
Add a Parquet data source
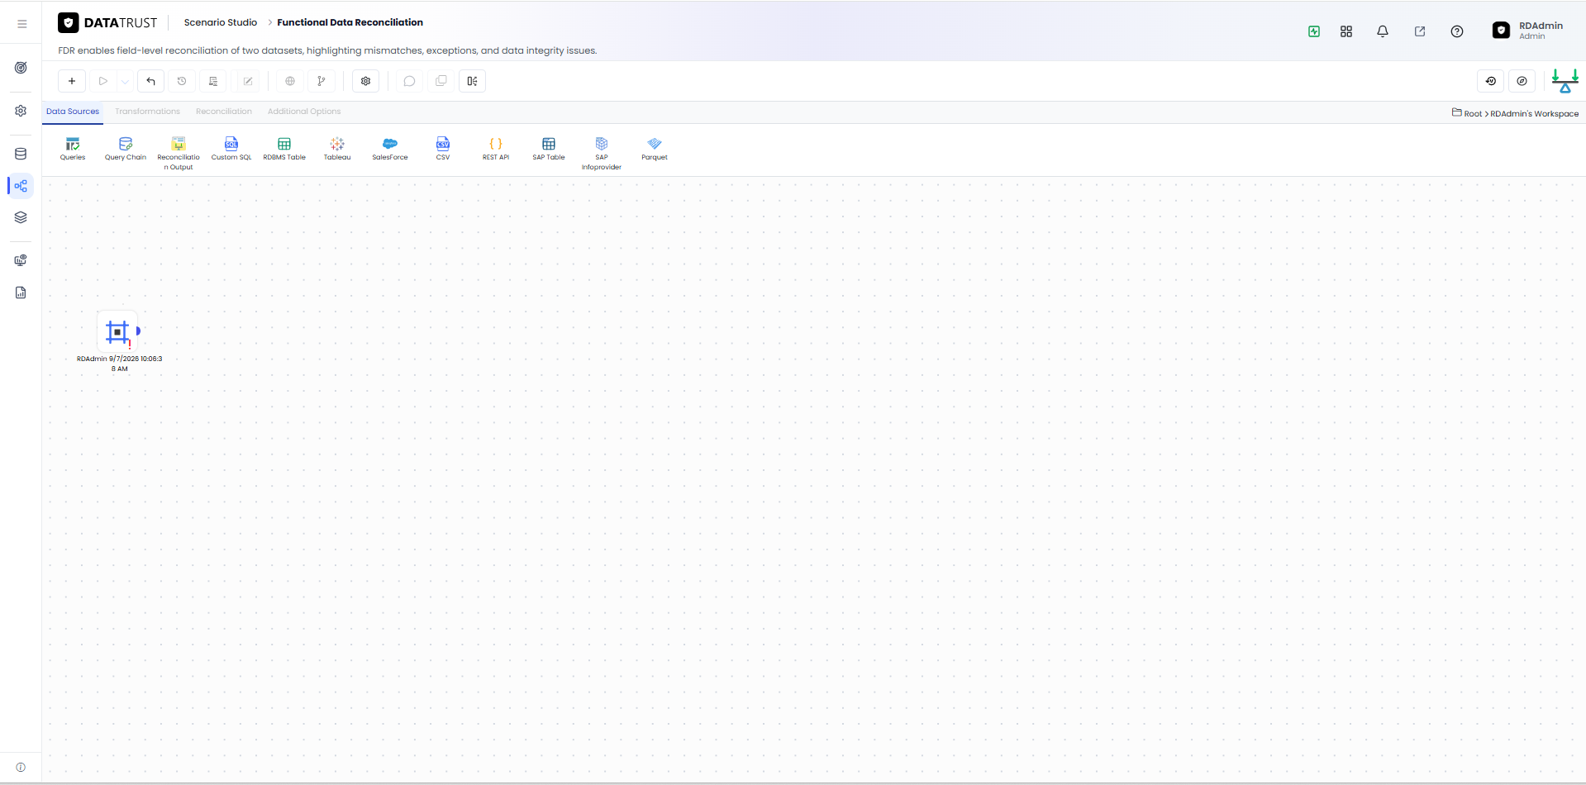655,149
